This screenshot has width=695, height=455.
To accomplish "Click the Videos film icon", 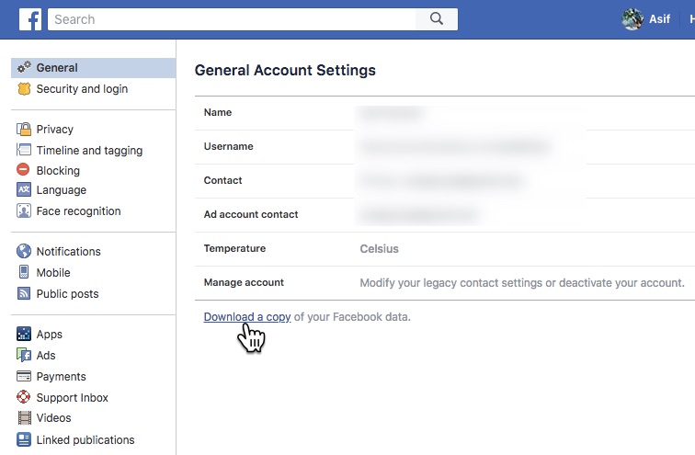I will coord(25,418).
